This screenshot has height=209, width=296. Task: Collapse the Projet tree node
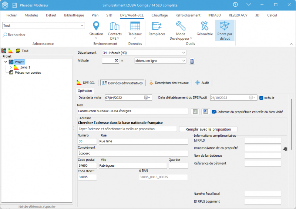click(x=6, y=62)
